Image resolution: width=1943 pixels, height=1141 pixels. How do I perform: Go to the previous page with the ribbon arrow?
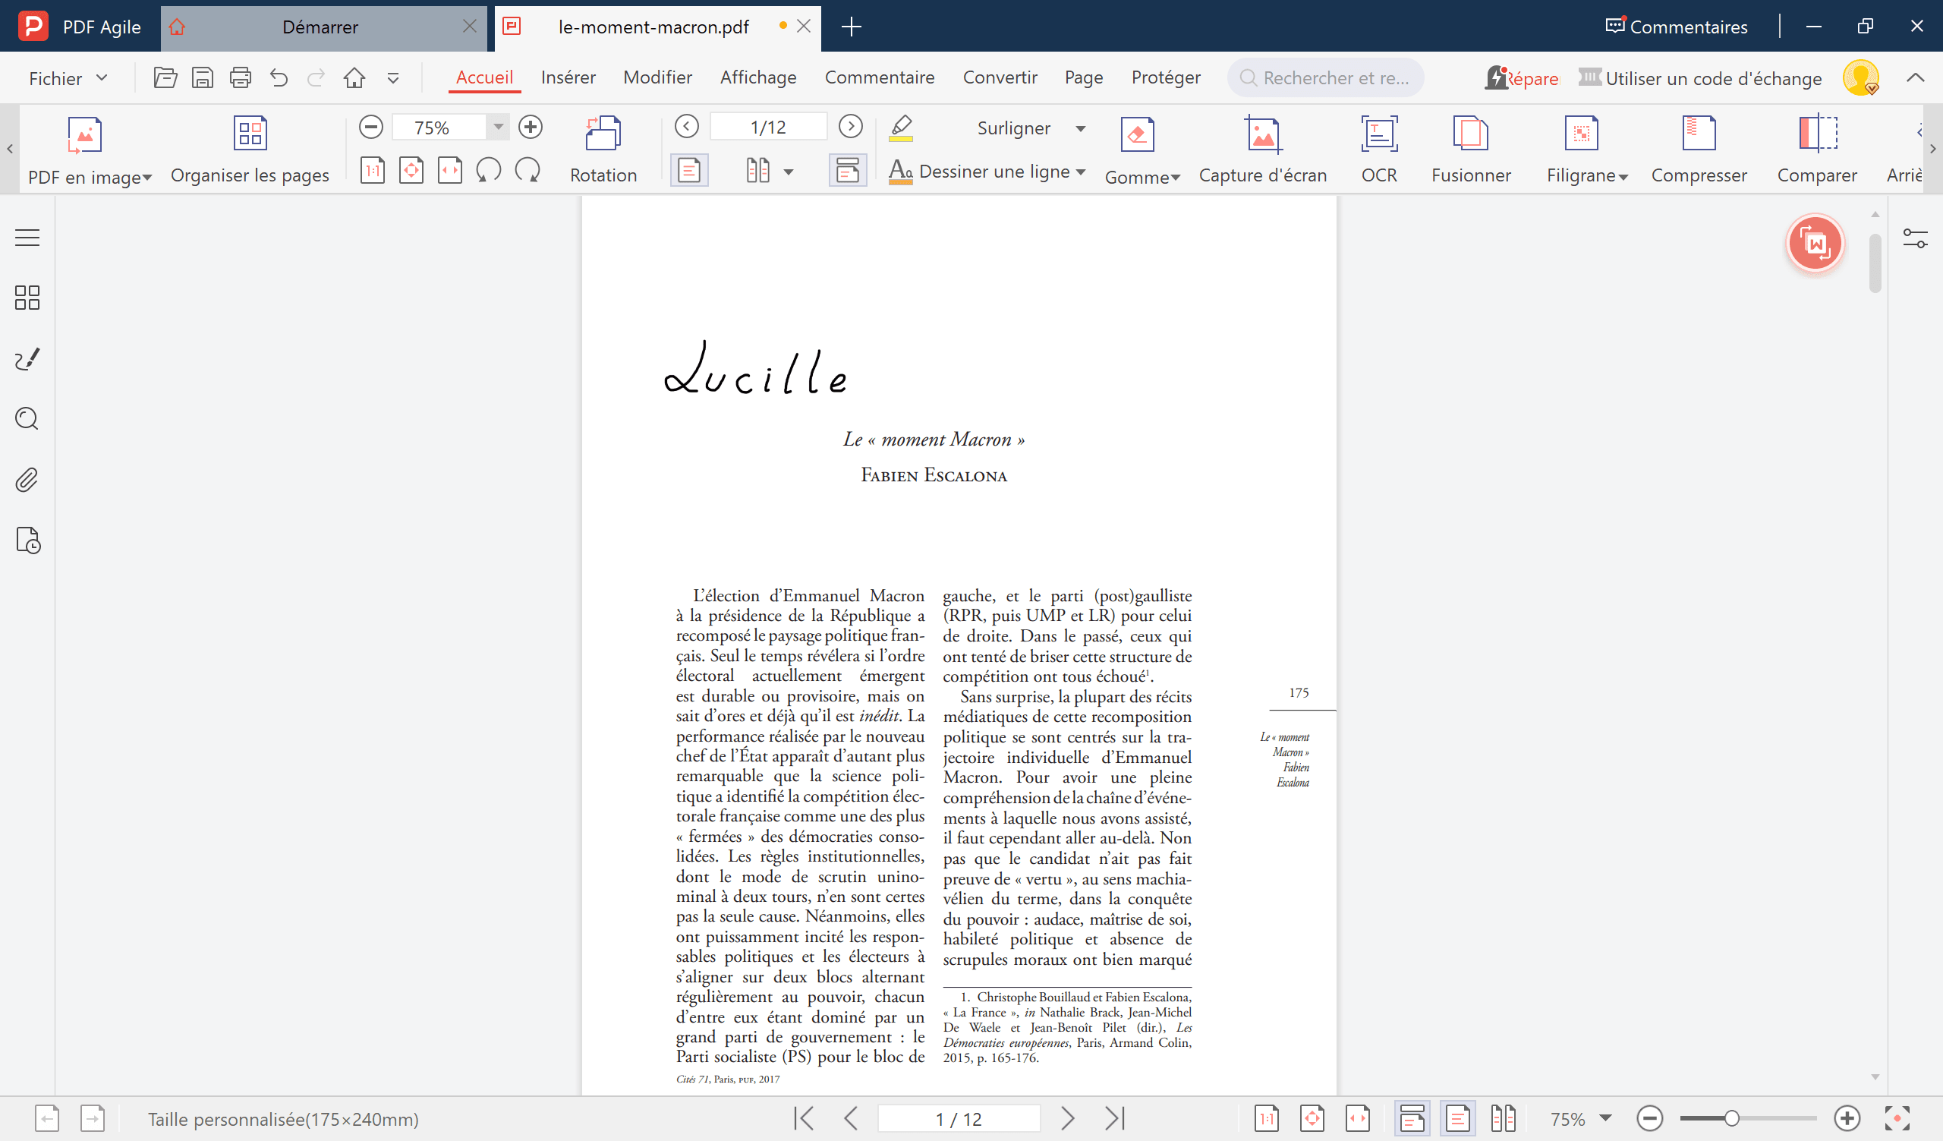tap(686, 127)
